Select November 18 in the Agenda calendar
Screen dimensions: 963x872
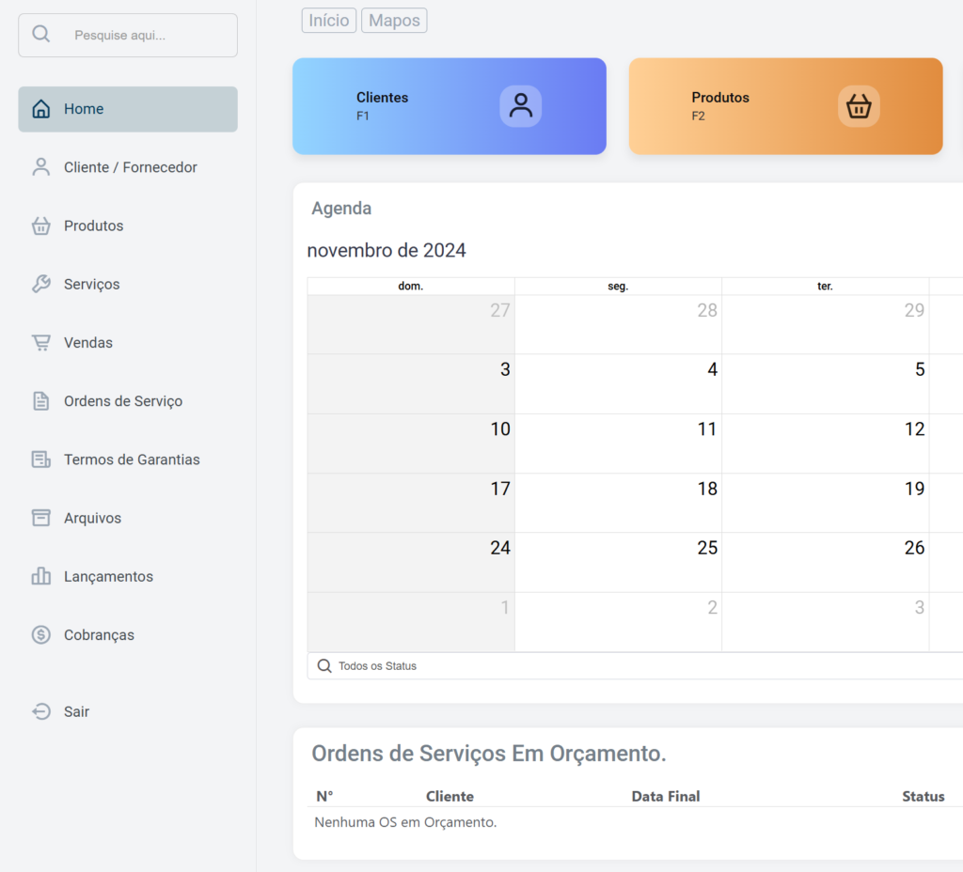tap(618, 503)
